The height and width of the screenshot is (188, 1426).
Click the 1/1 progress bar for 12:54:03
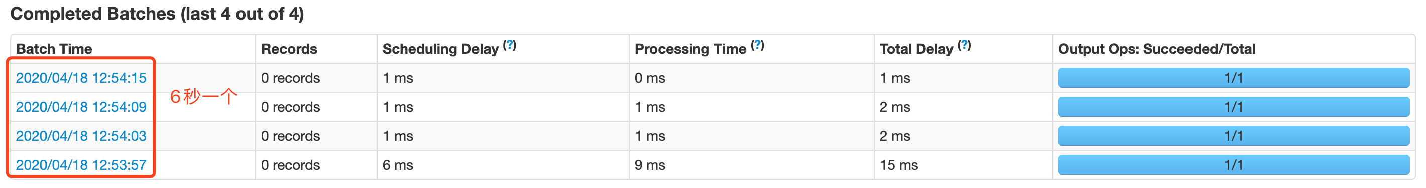pyautogui.click(x=1234, y=136)
